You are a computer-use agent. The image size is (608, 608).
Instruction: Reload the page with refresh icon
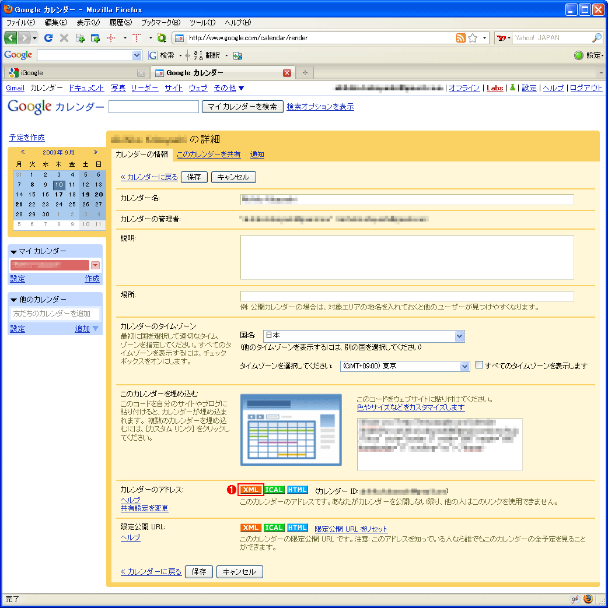click(48, 38)
